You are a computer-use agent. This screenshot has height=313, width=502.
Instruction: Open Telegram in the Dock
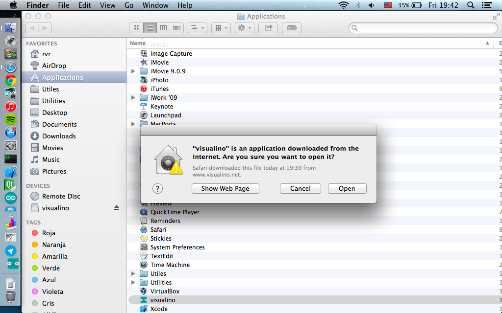pos(11,251)
